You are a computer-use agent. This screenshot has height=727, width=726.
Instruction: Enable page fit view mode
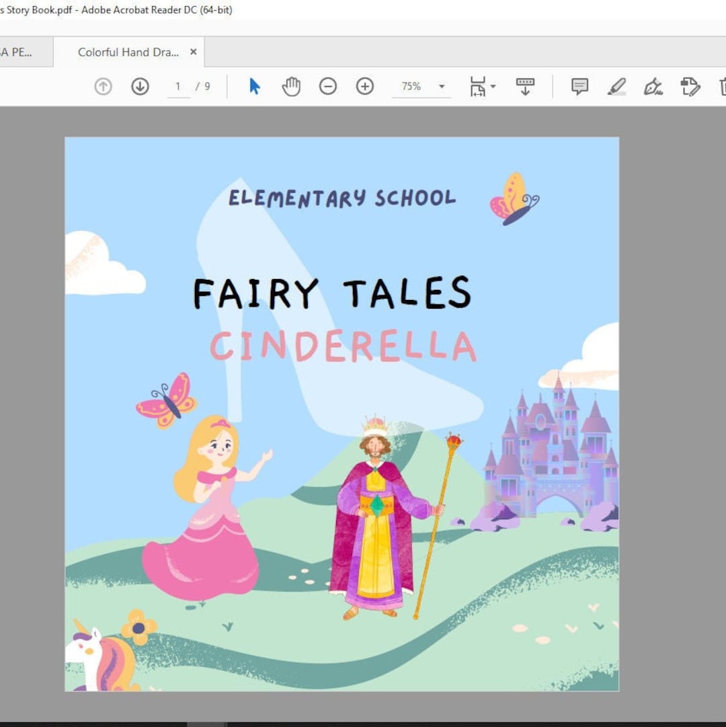click(477, 86)
